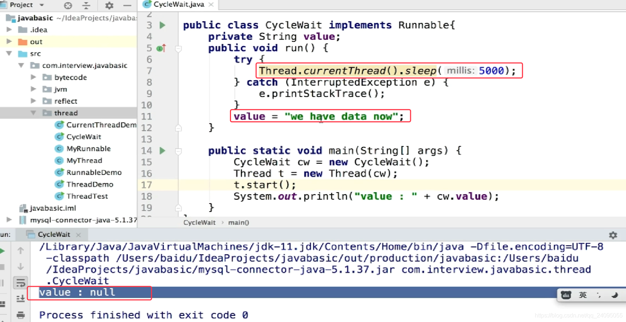
Task: Open MyRunnable class file
Action: [x=88, y=149]
